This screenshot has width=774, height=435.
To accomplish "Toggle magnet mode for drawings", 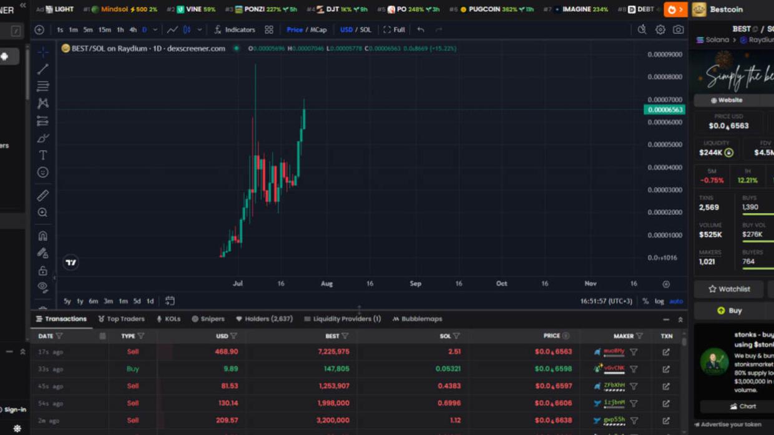I will point(42,236).
